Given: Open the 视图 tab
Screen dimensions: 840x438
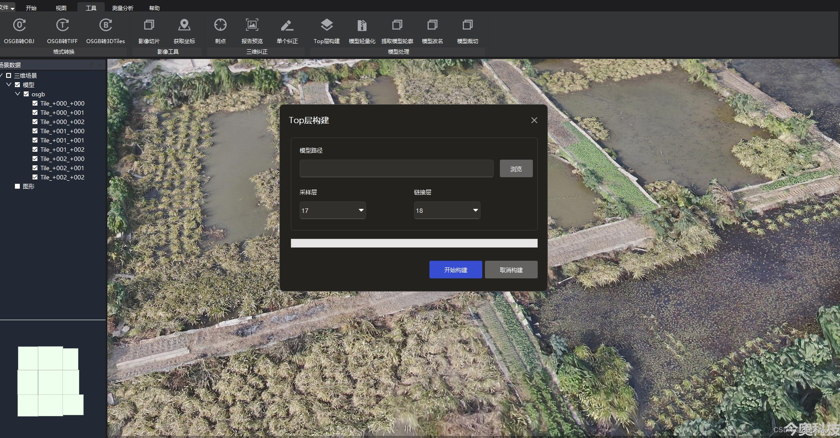Looking at the screenshot, I should click(61, 8).
